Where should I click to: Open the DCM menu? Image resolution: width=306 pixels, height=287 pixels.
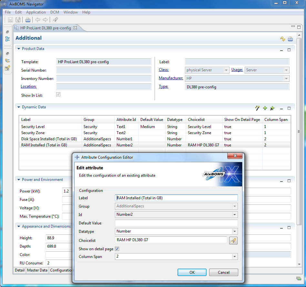point(55,12)
